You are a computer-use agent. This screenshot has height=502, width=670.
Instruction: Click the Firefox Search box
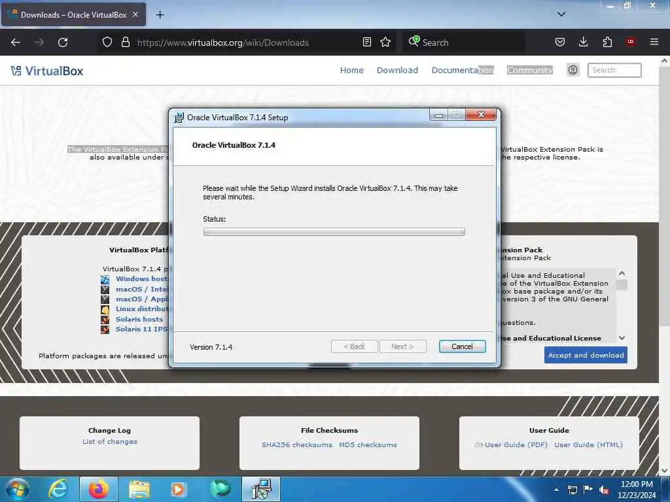pos(464,42)
